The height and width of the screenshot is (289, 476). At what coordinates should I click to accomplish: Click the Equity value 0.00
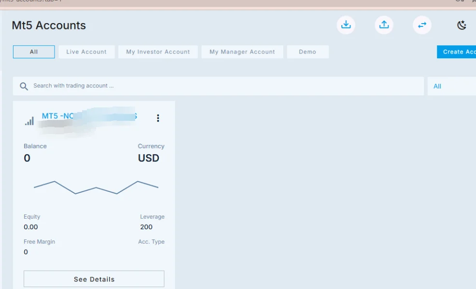tap(31, 227)
